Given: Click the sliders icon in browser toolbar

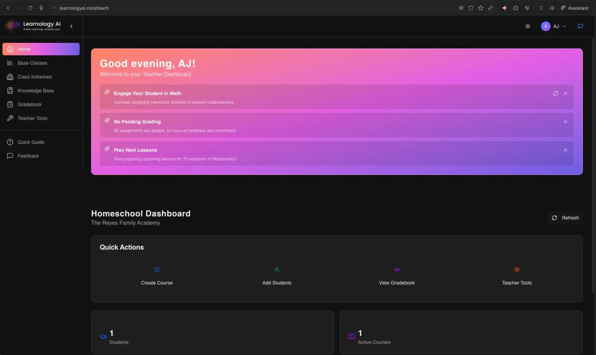Looking at the screenshot, I should point(461,8).
